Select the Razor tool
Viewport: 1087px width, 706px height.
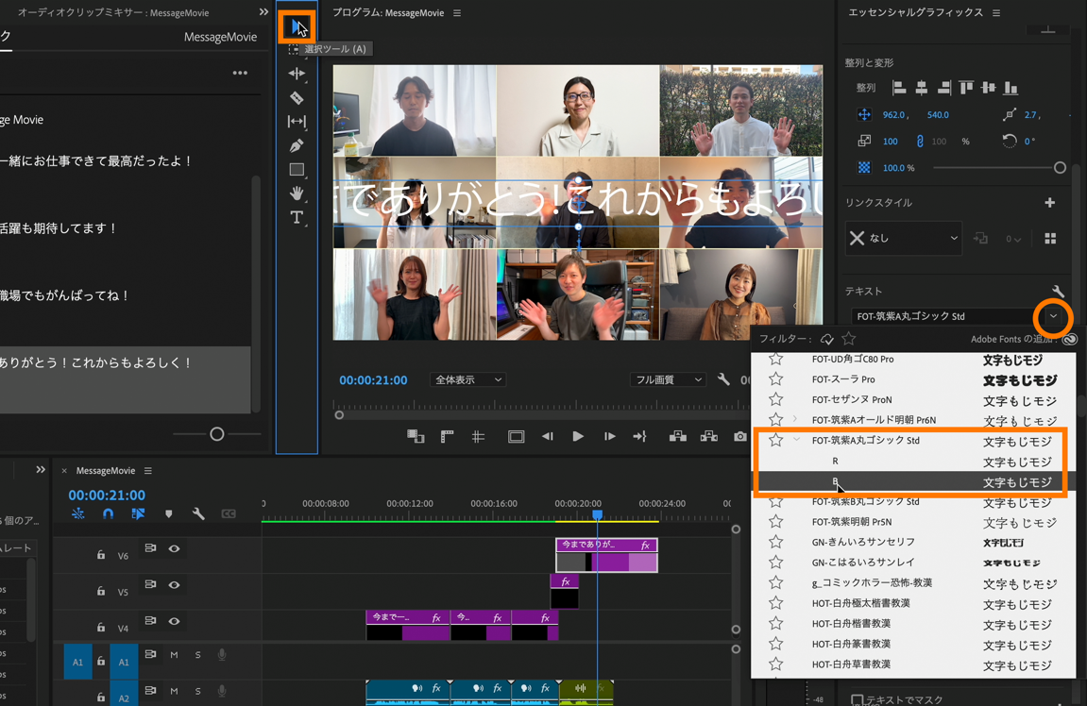coord(297,97)
